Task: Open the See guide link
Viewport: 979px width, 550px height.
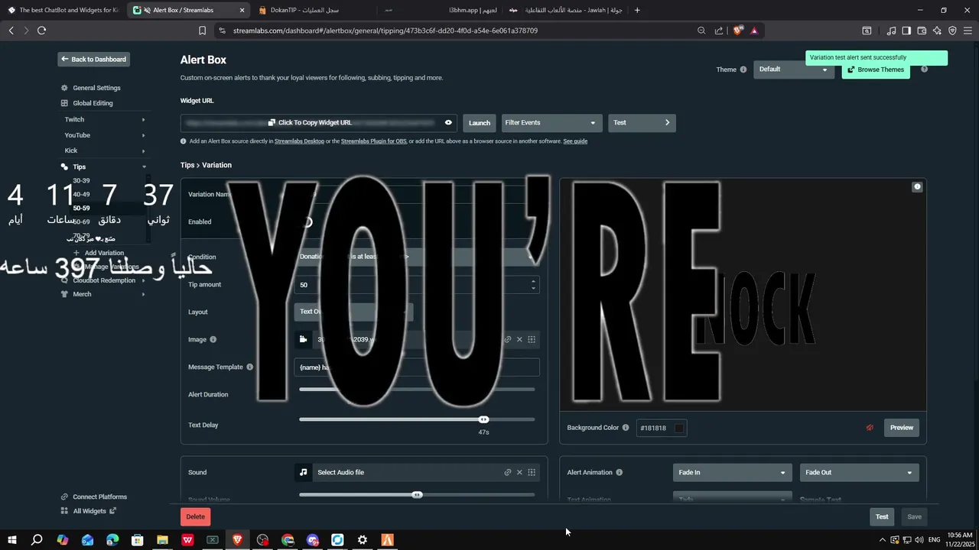Action: pyautogui.click(x=575, y=141)
